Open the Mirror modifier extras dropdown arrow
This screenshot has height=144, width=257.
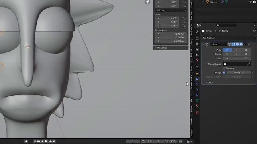pos(245,44)
